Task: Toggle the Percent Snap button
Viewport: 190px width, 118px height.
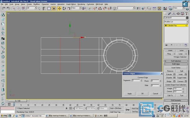Action: (x=105, y=8)
